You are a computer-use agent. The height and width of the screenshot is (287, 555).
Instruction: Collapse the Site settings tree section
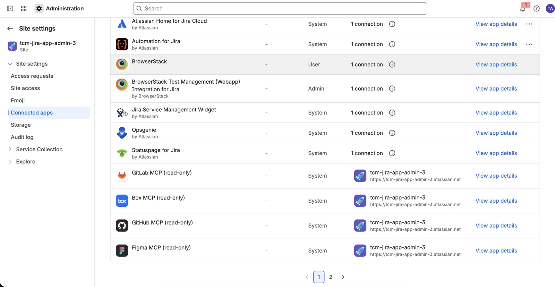click(x=10, y=64)
